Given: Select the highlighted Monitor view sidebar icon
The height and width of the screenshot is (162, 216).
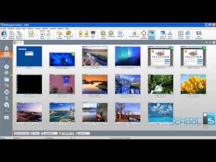Looking at the screenshot, I should click(6, 54).
